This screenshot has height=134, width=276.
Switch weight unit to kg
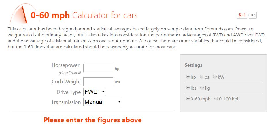[x=202, y=88]
